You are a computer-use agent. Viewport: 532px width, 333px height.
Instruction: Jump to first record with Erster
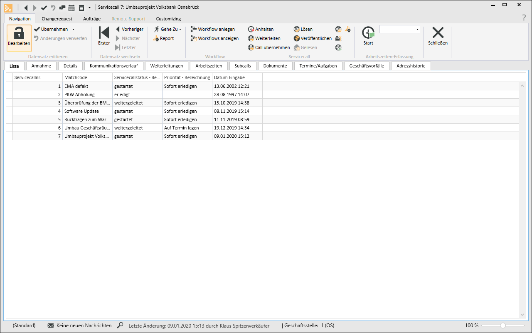pos(104,36)
